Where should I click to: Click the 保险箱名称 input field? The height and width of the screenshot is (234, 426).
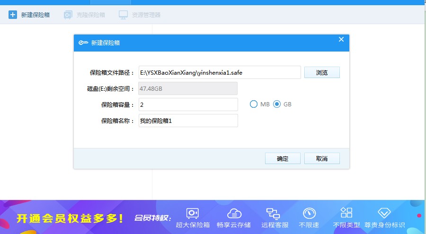[188, 121]
